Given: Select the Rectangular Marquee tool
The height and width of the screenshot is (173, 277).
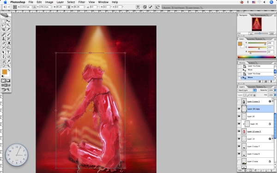Looking at the screenshot, I should (3, 21).
